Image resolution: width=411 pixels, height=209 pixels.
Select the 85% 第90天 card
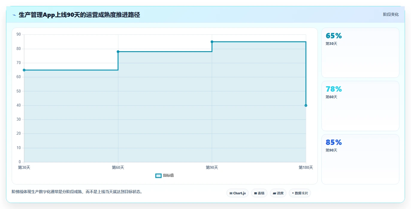(x=360, y=159)
